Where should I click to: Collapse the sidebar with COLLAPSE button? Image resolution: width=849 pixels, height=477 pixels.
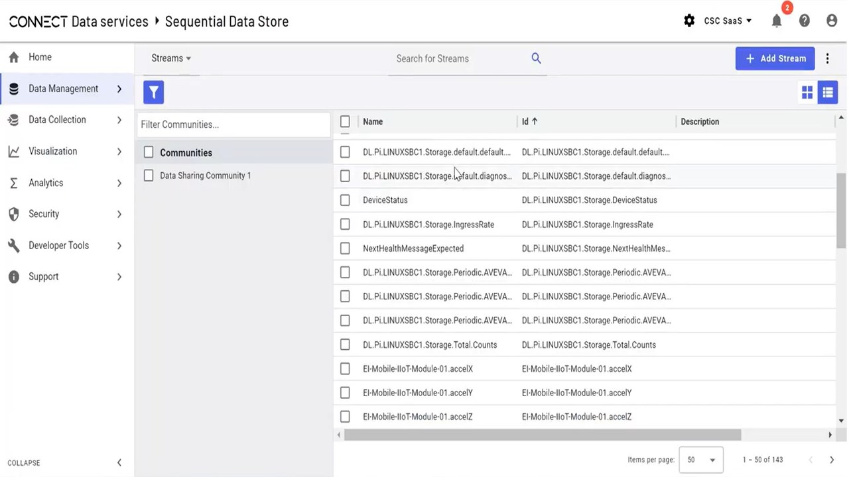64,462
